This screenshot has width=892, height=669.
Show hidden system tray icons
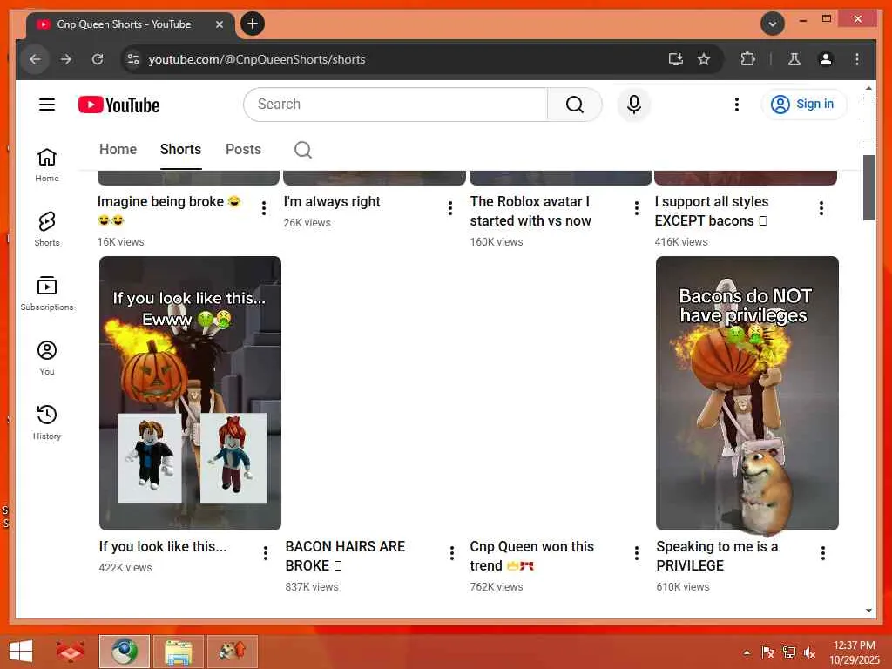pyautogui.click(x=747, y=653)
